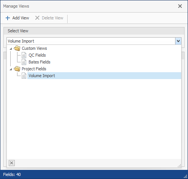This screenshot has width=188, height=179.
Task: Click the QC Fields document icon
Action: pyautogui.click(x=24, y=55)
